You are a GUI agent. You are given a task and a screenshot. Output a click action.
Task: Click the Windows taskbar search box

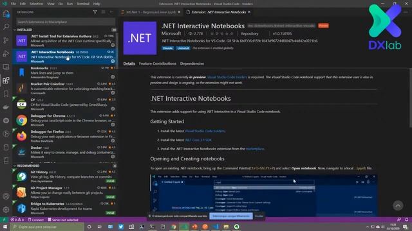[47, 227]
